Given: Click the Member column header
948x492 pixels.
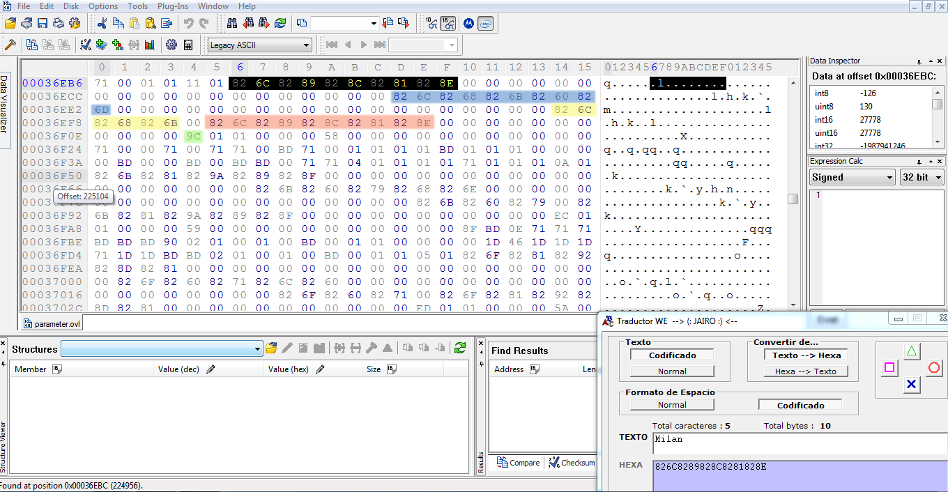Looking at the screenshot, I should pyautogui.click(x=82, y=369).
